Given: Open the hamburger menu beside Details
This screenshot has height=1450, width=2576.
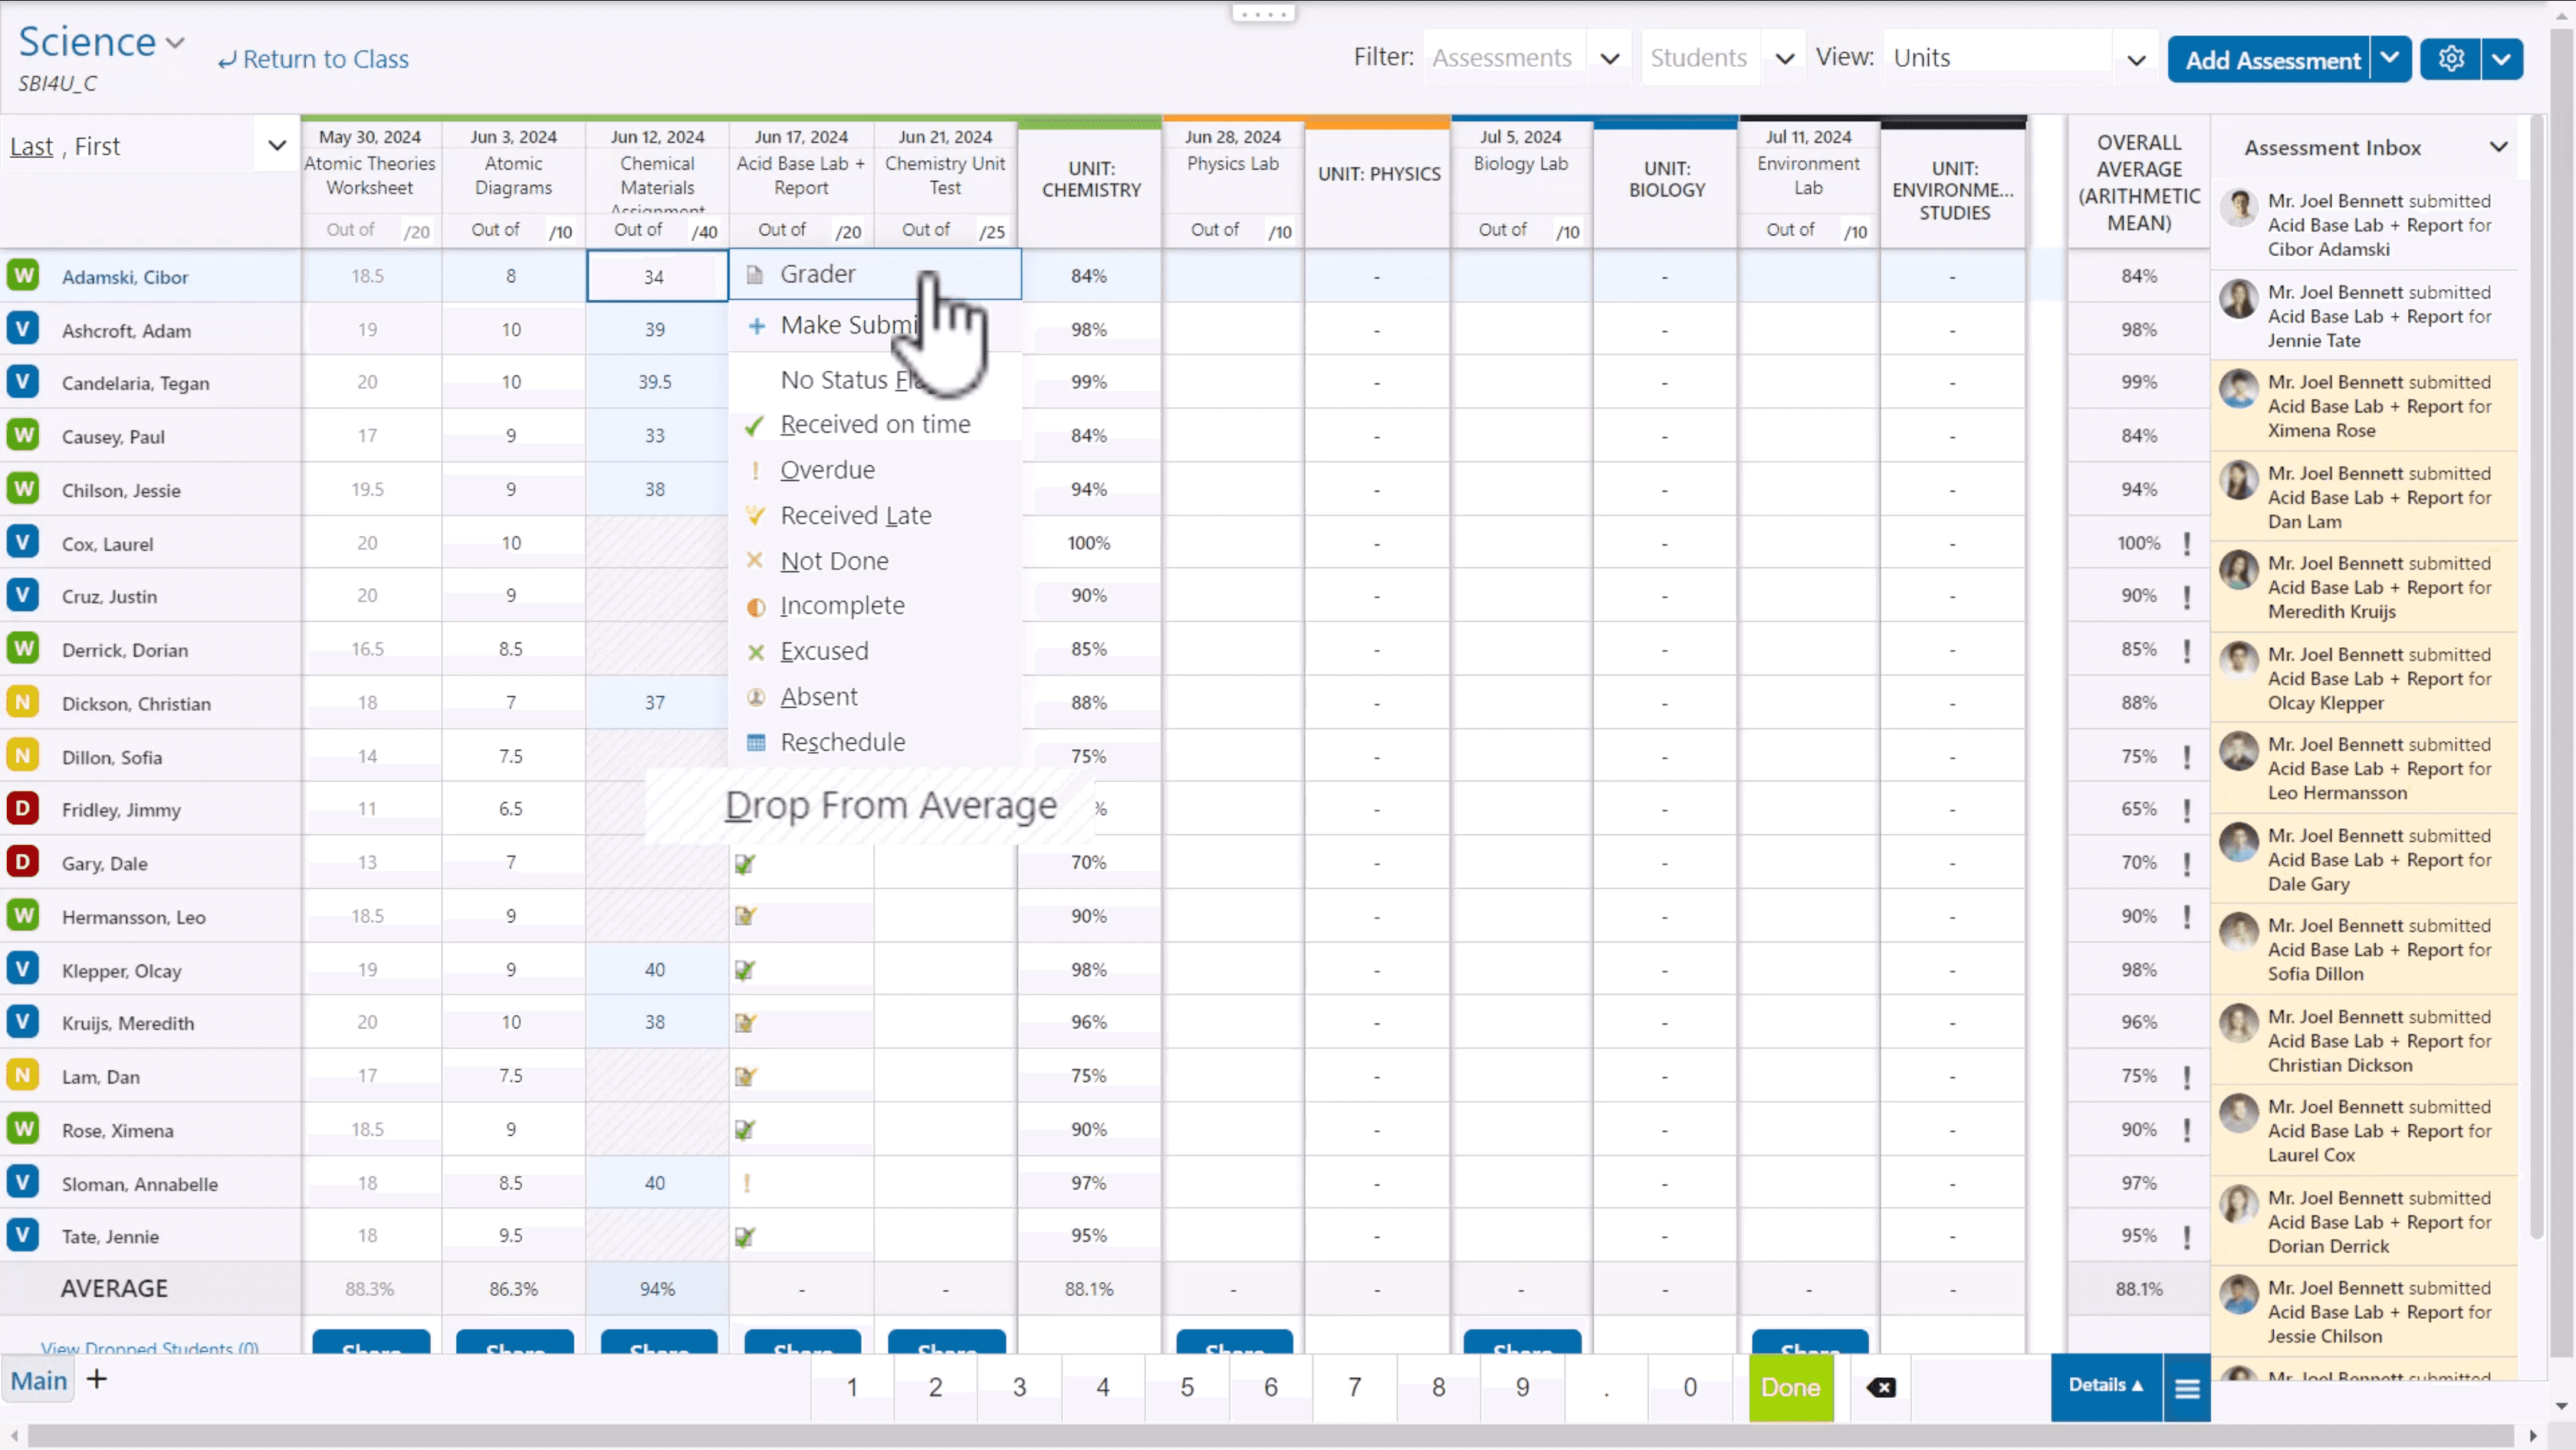Looking at the screenshot, I should click(x=2187, y=1388).
